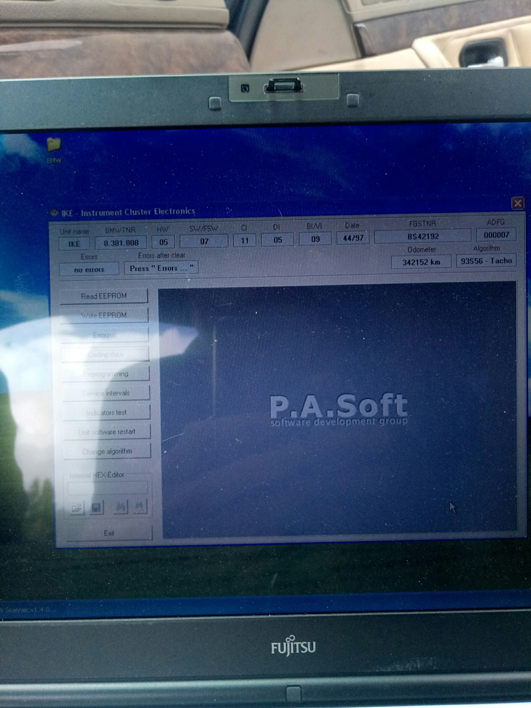The width and height of the screenshot is (531, 708).
Task: Open Service intervals
Action: pyautogui.click(x=106, y=393)
